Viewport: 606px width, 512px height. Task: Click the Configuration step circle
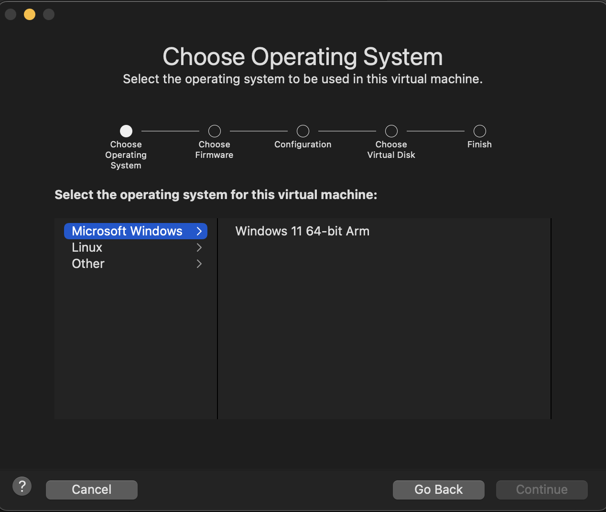coord(303,131)
